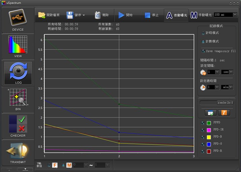Open the sec interval unit dropdown

(231, 72)
